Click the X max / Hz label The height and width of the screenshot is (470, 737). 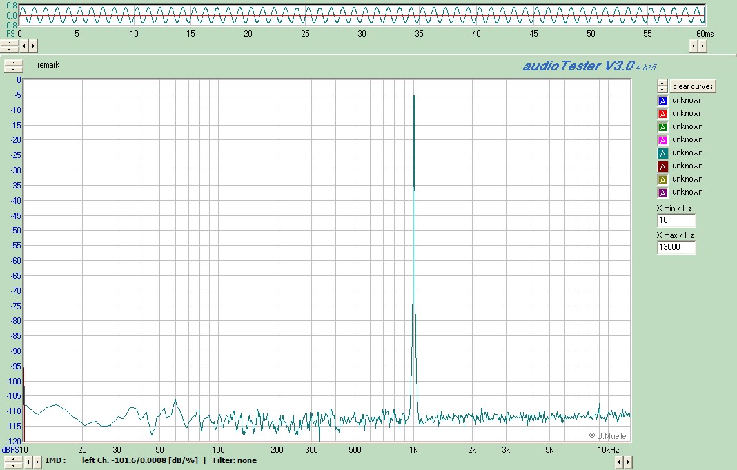point(675,235)
